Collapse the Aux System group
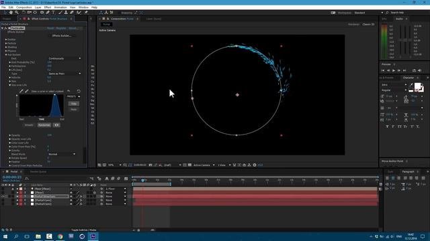The image size is (430, 241). tap(6, 55)
